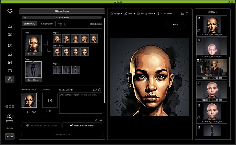Click the 1127 credits balance in the sidebar

point(10,128)
